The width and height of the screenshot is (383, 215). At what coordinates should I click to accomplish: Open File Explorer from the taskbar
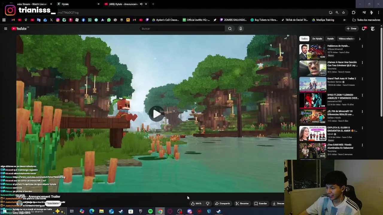(101, 211)
